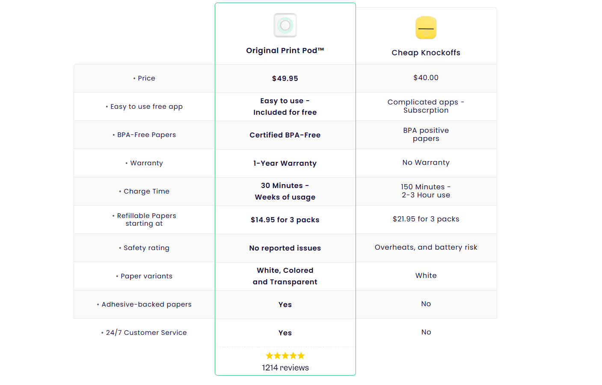Click the 1-Year Warranty cell
The height and width of the screenshot is (385, 602).
(x=285, y=163)
